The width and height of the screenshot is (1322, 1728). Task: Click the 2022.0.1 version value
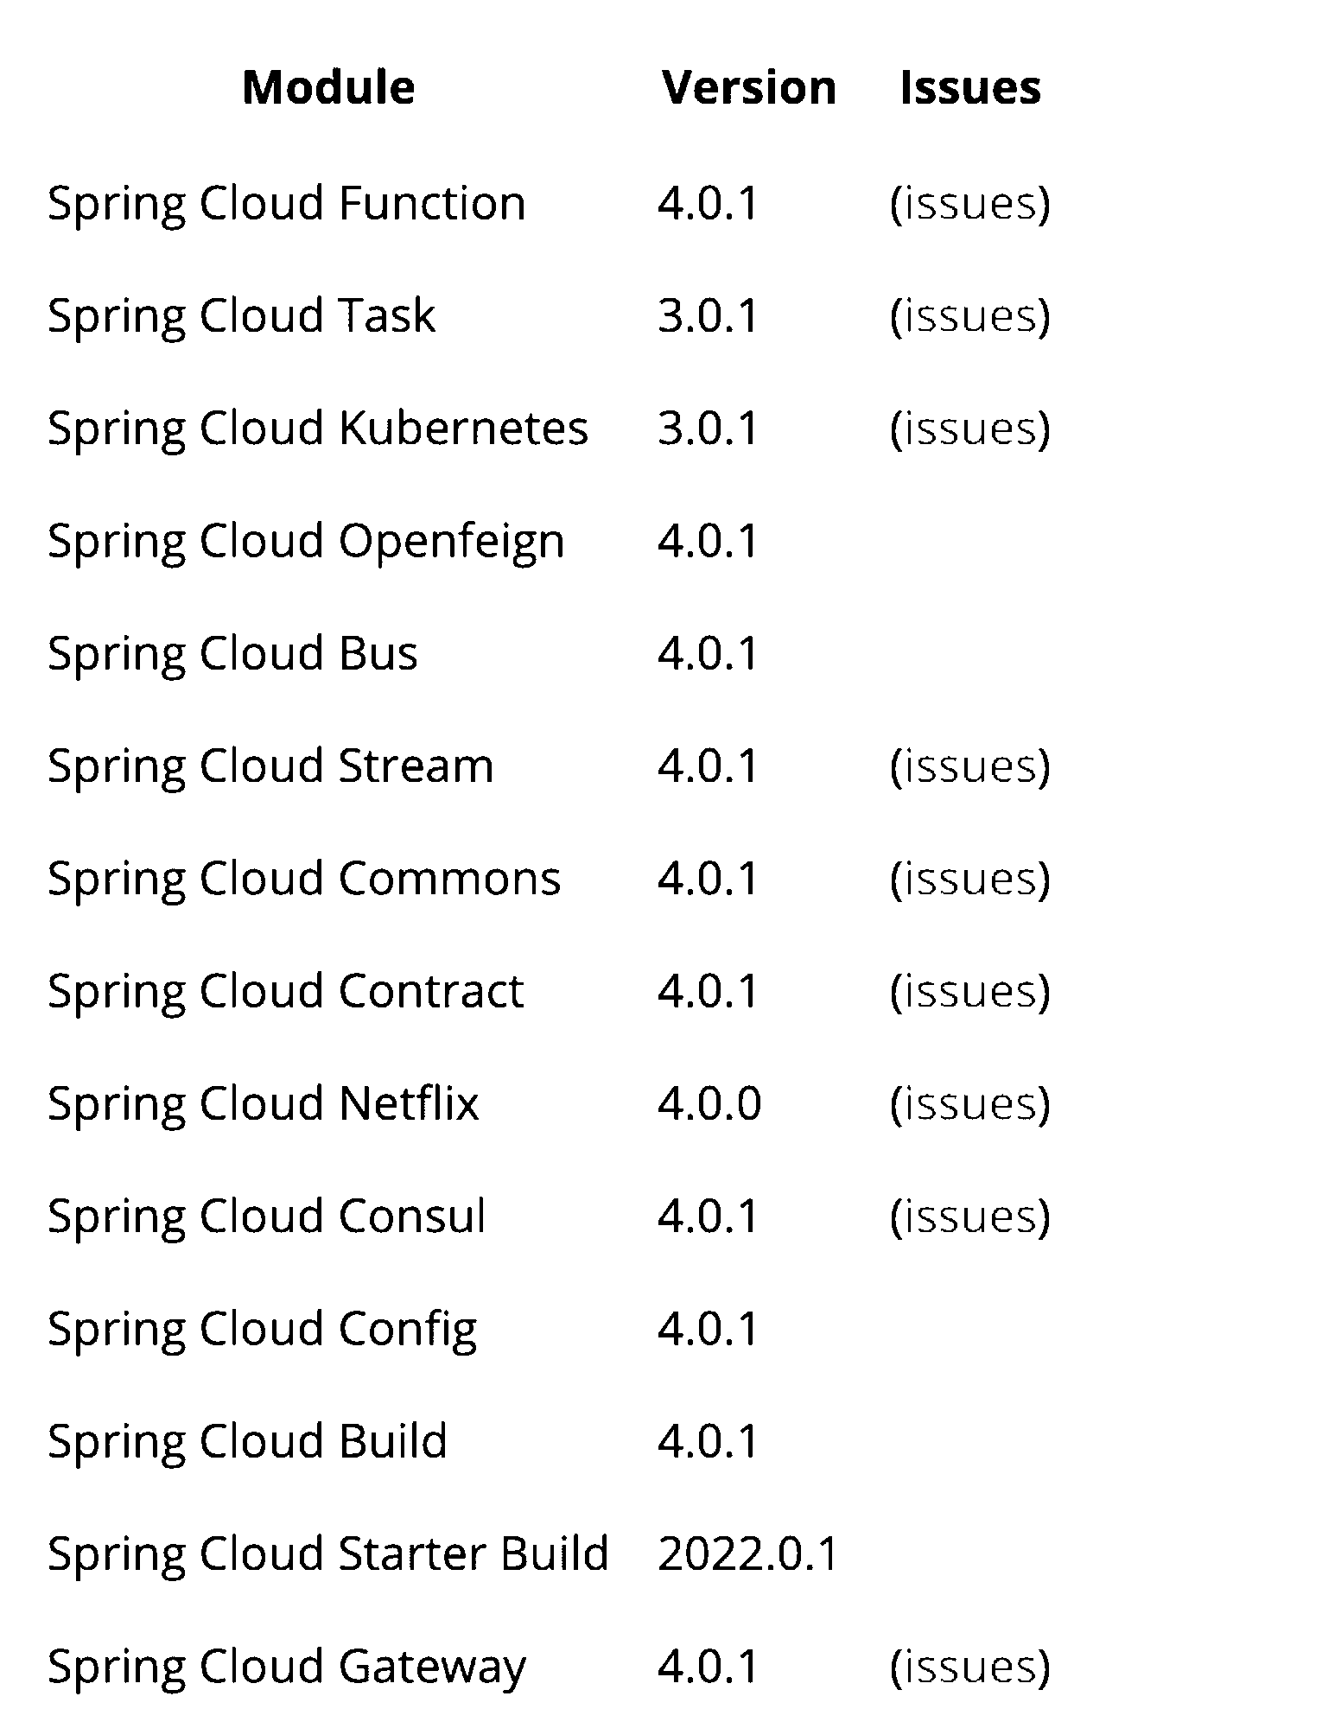(x=748, y=1553)
